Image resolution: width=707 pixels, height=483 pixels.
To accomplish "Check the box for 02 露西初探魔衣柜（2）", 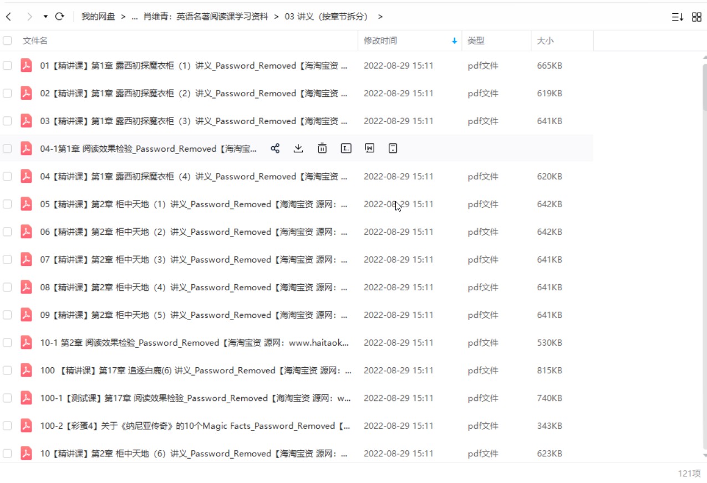I will tap(7, 93).
